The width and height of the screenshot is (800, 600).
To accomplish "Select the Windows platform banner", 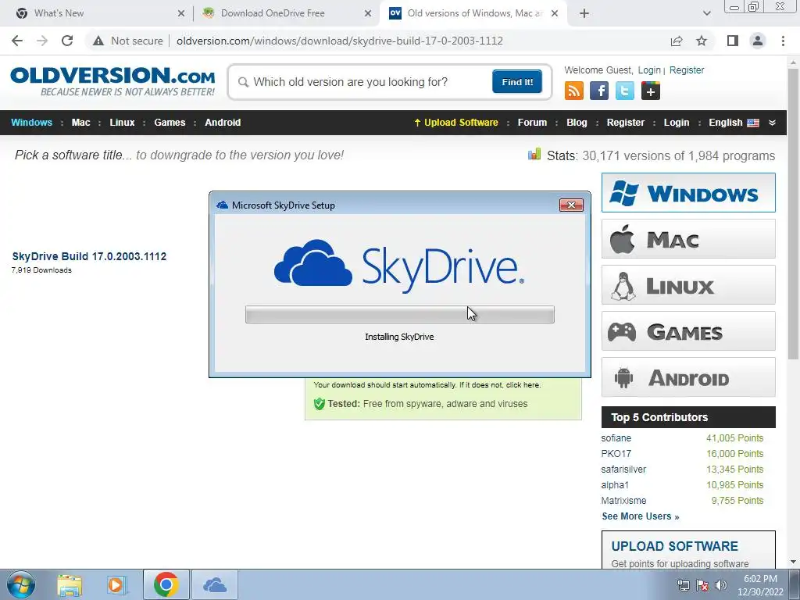I will 688,193.
